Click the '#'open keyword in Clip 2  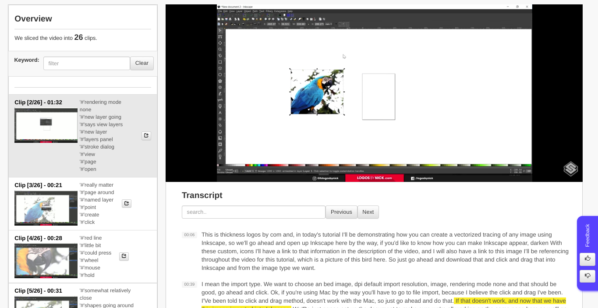(x=88, y=169)
